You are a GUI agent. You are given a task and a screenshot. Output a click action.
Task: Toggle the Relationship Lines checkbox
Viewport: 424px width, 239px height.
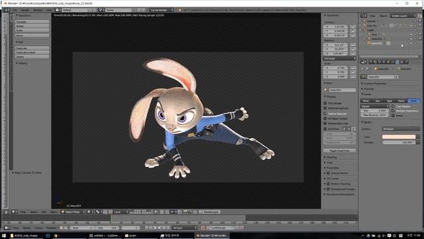[x=325, y=123]
